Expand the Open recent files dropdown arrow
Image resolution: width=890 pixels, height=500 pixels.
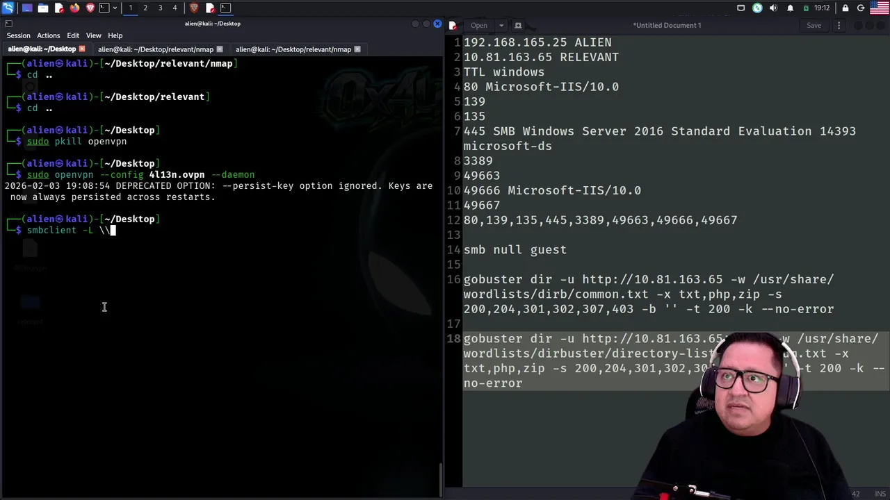pos(501,26)
